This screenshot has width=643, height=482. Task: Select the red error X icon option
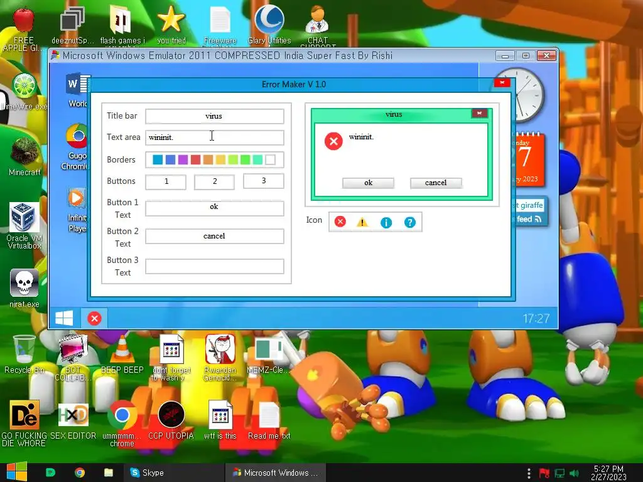pyautogui.click(x=340, y=222)
